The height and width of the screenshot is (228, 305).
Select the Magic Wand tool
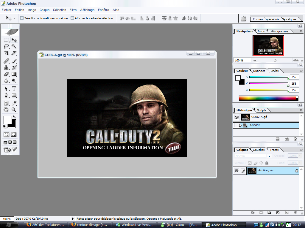pyautogui.click(x=14, y=46)
